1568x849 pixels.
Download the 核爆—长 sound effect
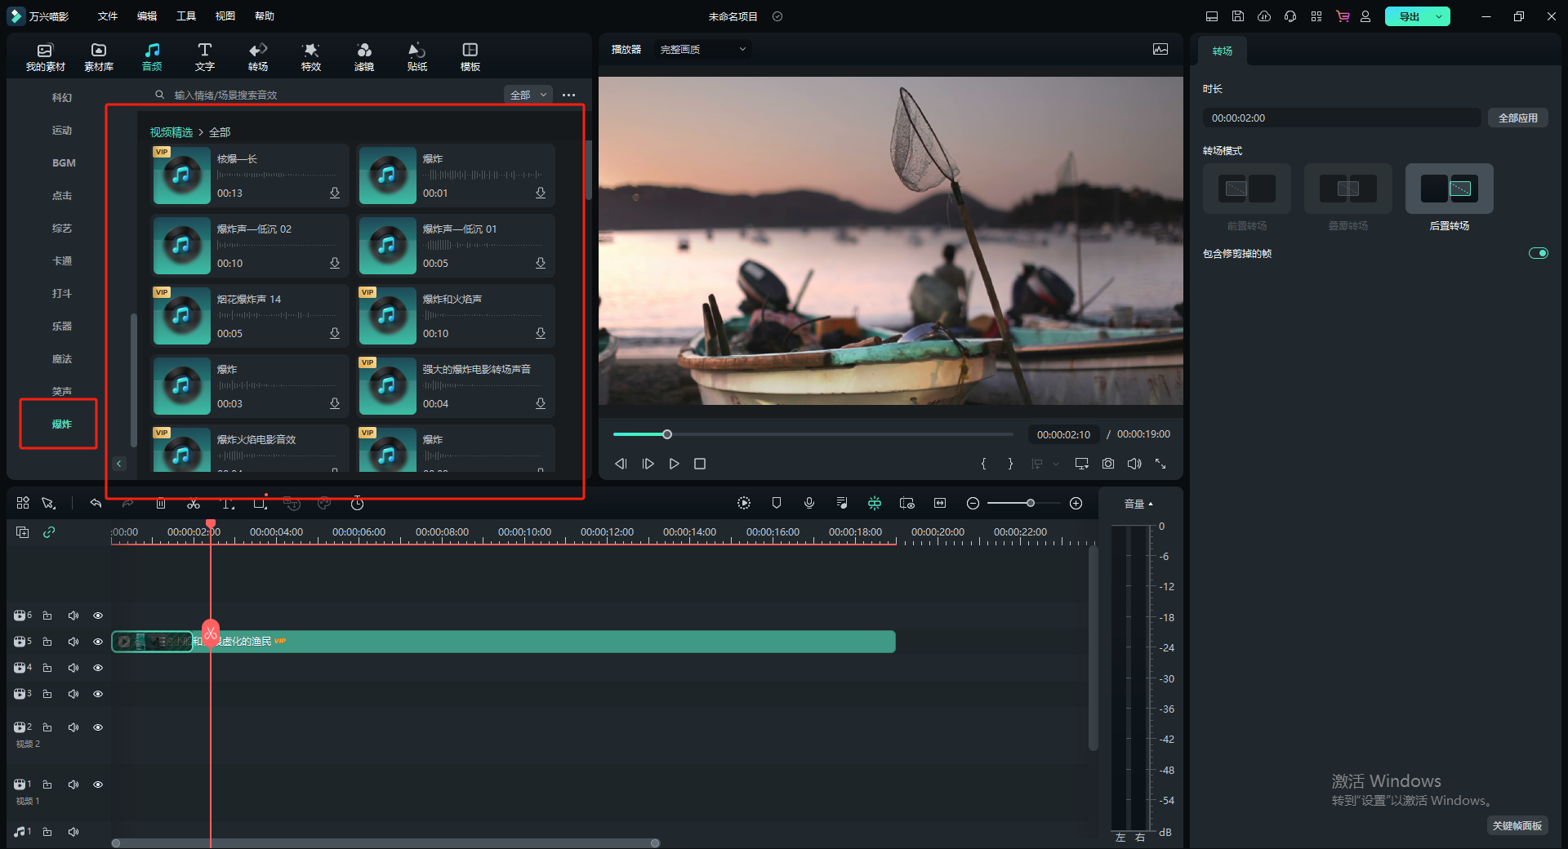click(x=335, y=193)
